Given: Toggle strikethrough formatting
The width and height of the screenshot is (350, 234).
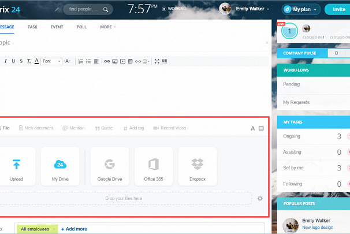Looking at the screenshot, I should [x=21, y=61].
